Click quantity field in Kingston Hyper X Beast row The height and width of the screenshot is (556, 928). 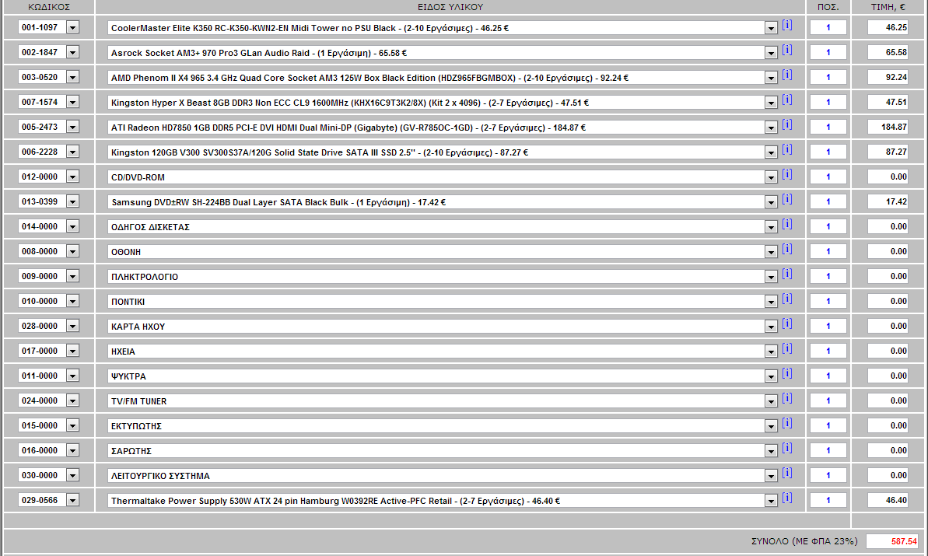coord(828,102)
